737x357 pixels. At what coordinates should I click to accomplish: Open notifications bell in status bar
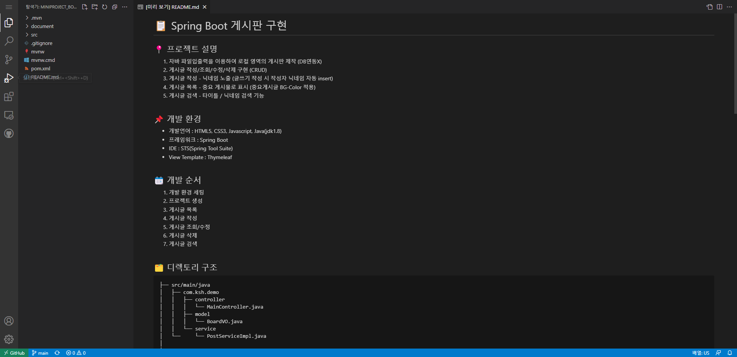point(729,353)
